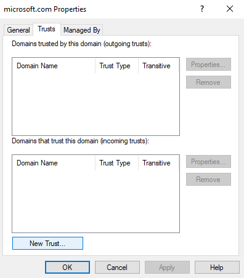Click Properties... for outgoing trusts
This screenshot has height=278, width=244.
tap(208, 65)
